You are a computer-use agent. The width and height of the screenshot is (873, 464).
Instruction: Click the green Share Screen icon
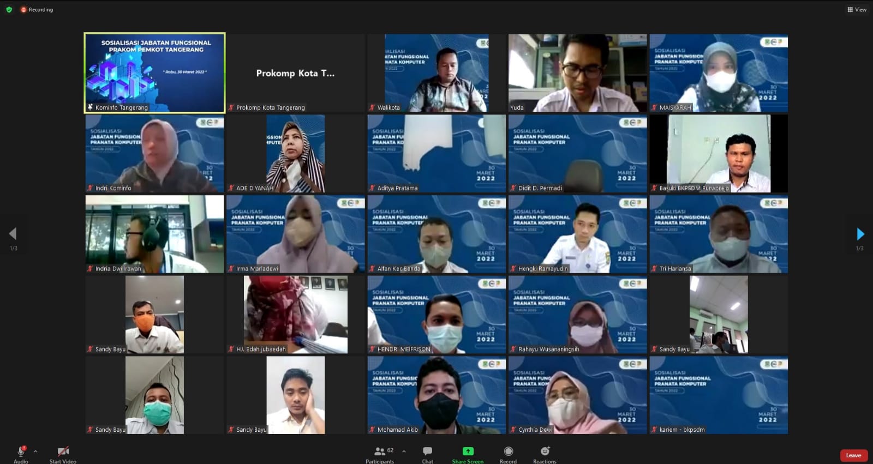click(x=468, y=451)
